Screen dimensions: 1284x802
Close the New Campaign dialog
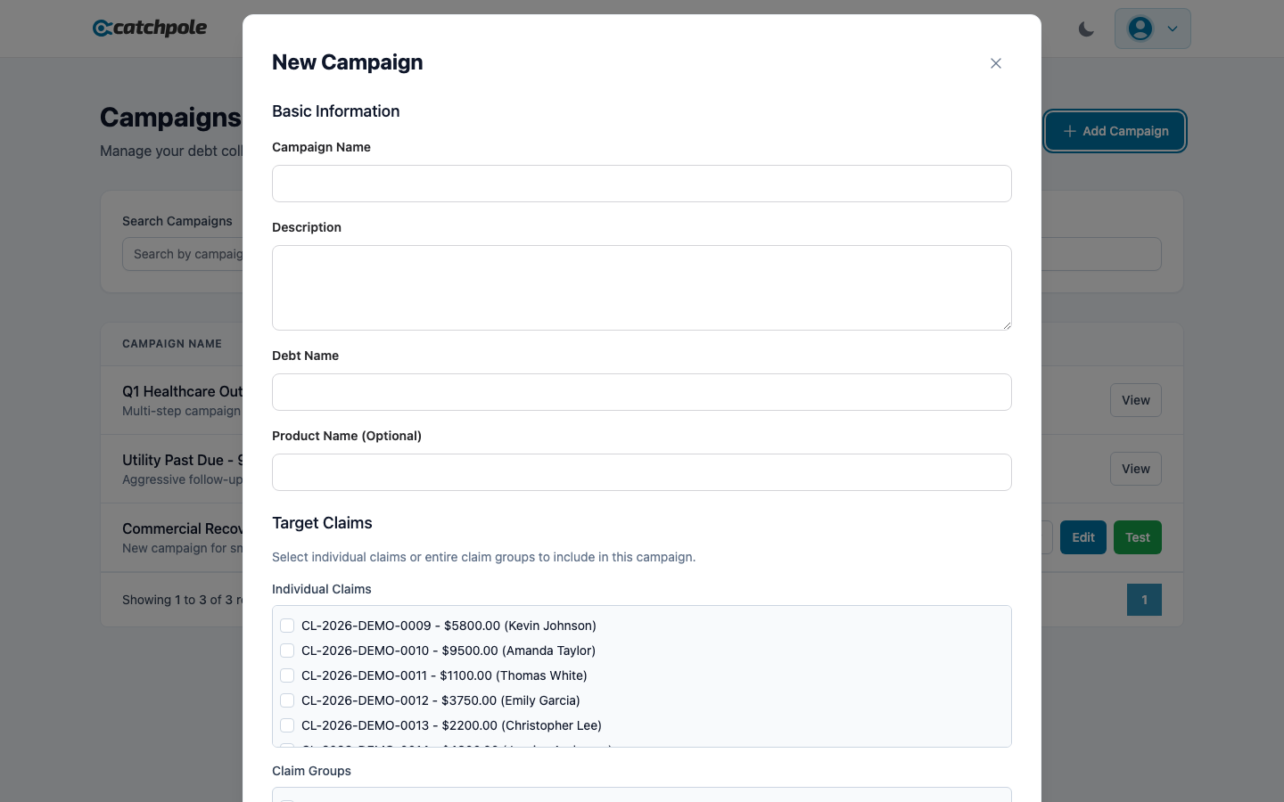click(x=996, y=63)
